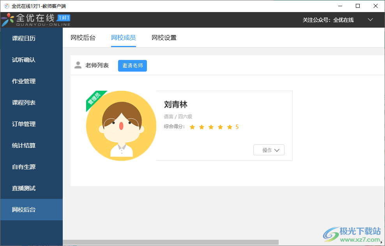Switch to the 网校设置 tab
This screenshot has height=246, width=385.
[164, 38]
